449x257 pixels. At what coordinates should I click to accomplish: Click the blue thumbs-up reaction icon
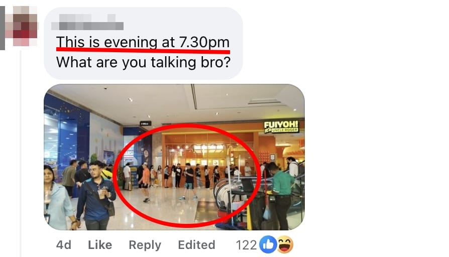[x=268, y=244]
